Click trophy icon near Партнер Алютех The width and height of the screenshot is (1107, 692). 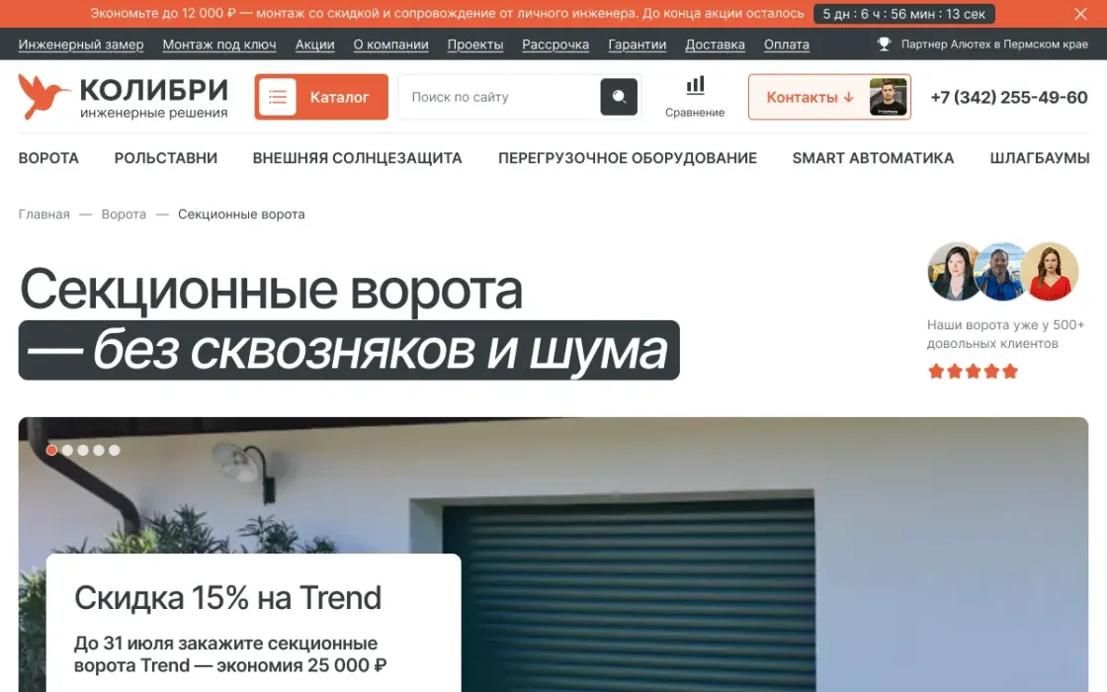(884, 43)
